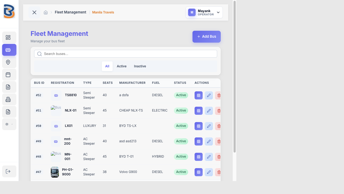
Task: Click the STATUS column header
Action: click(x=181, y=83)
